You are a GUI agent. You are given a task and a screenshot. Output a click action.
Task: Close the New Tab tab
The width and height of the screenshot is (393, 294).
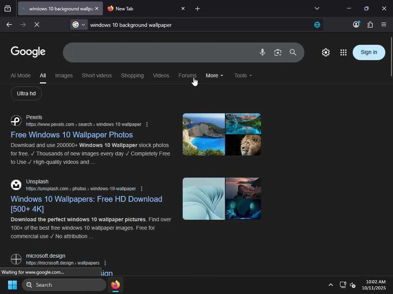(x=183, y=8)
